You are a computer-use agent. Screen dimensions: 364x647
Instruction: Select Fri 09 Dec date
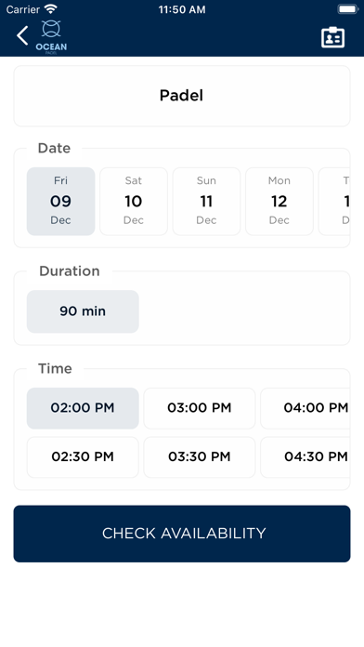pos(61,202)
